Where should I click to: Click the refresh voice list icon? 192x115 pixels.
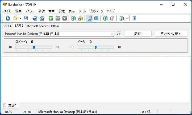tap(119, 34)
